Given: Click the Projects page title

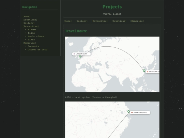Looking at the screenshot, I should coord(112,7).
